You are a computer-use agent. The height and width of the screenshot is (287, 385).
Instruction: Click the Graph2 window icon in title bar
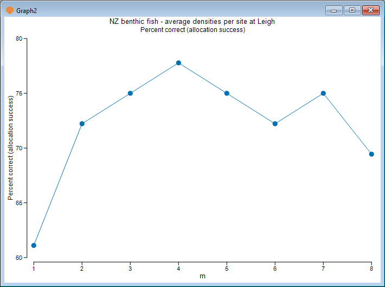pyautogui.click(x=9, y=10)
